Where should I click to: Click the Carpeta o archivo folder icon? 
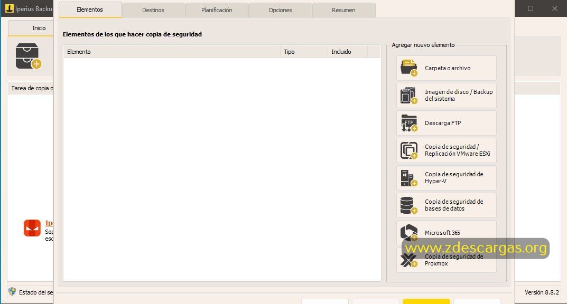click(x=408, y=68)
